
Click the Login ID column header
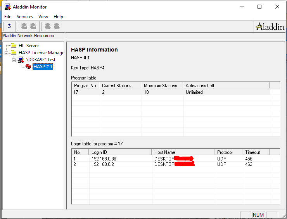point(120,152)
